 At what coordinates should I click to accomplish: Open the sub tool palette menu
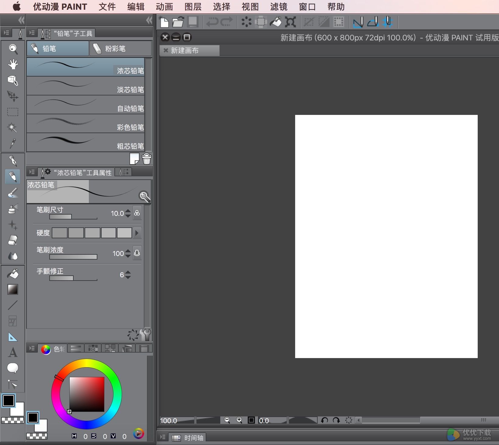point(32,33)
